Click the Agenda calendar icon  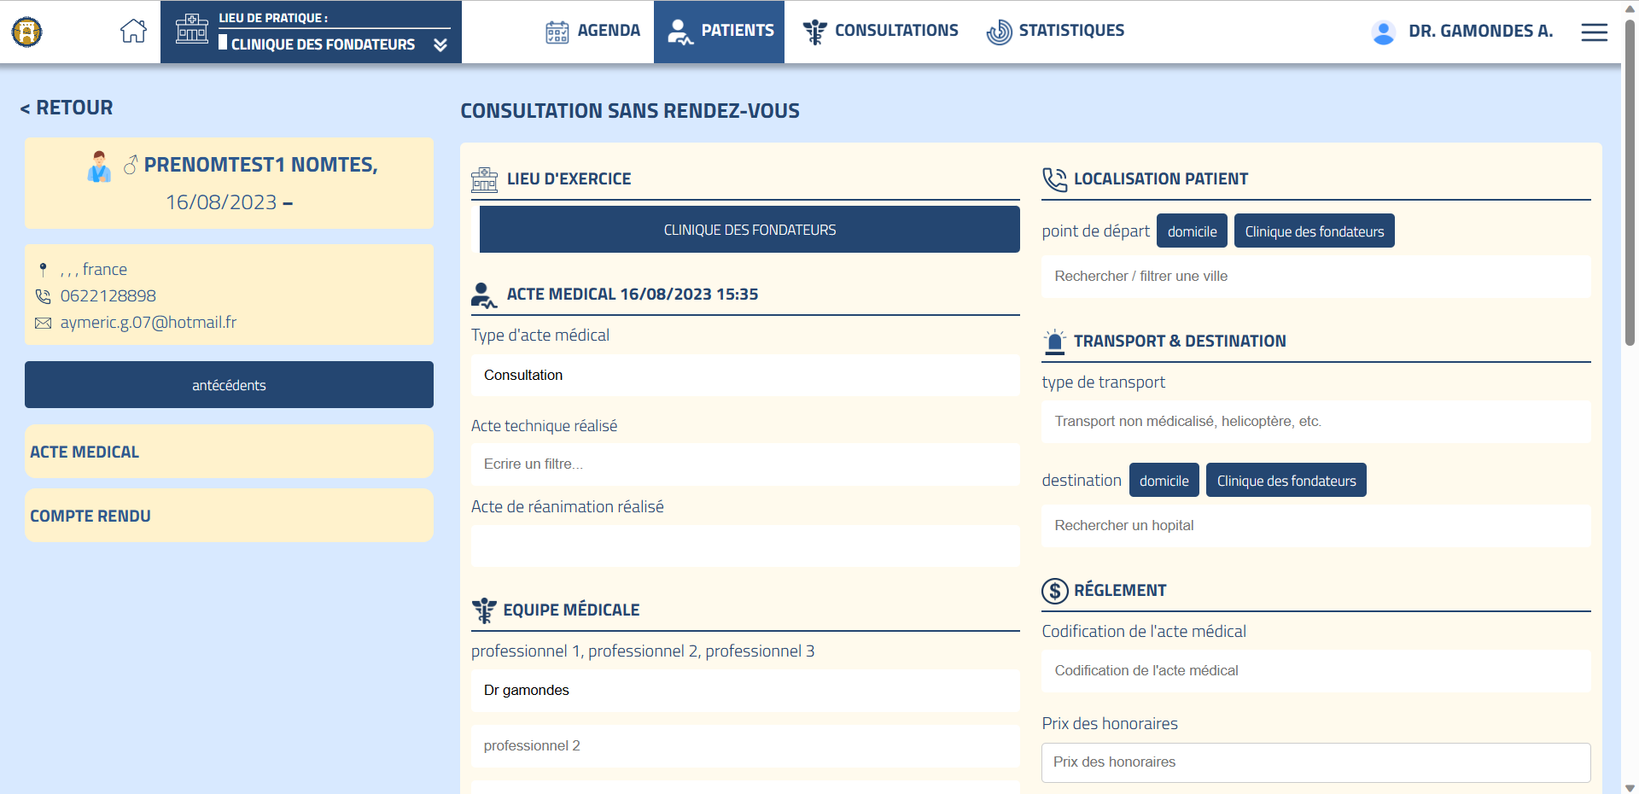coord(557,32)
